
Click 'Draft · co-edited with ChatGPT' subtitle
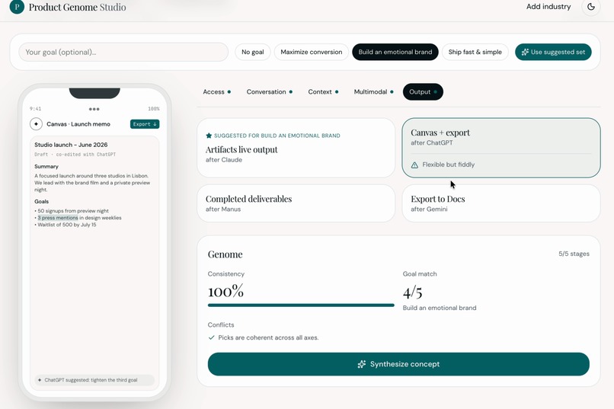(x=75, y=155)
